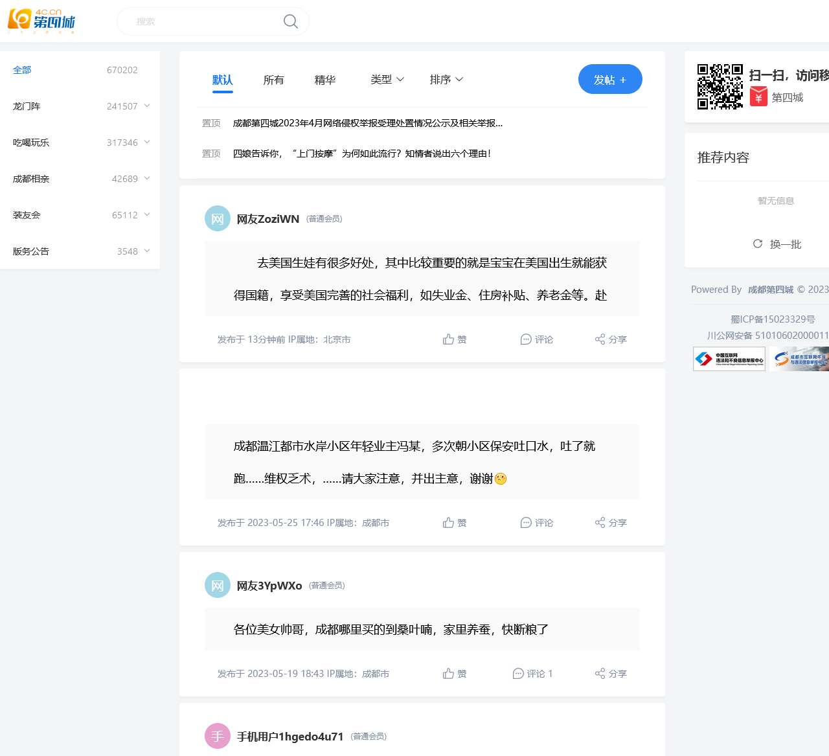The width and height of the screenshot is (829, 756).
Task: Click avatar of 网友ZoziWN
Action: (218, 218)
